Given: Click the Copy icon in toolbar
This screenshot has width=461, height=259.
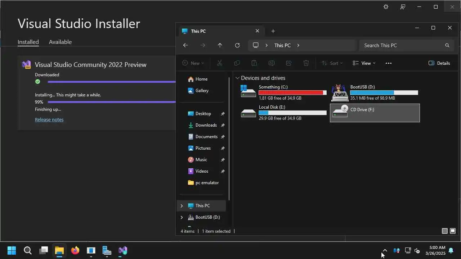Looking at the screenshot, I should coord(237,63).
